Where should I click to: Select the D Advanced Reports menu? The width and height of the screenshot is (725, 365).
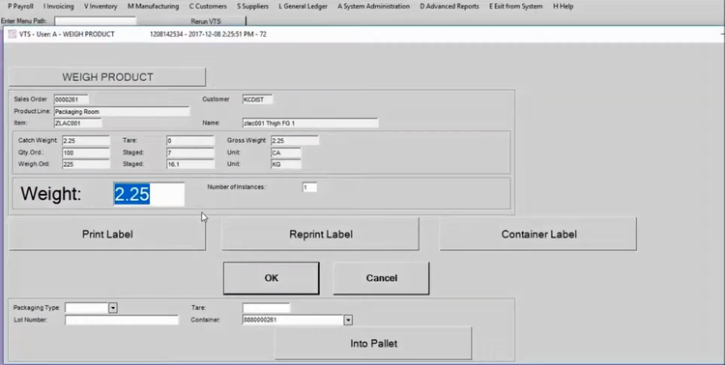click(x=449, y=7)
